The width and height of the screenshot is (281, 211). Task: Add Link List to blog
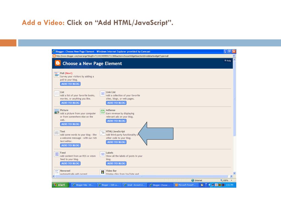[116, 103]
